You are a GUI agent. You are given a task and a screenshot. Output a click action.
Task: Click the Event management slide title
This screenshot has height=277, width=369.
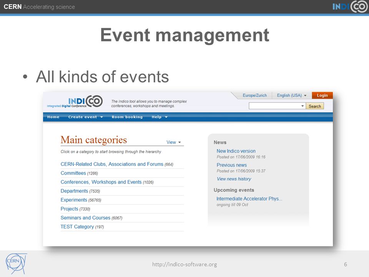(x=185, y=35)
